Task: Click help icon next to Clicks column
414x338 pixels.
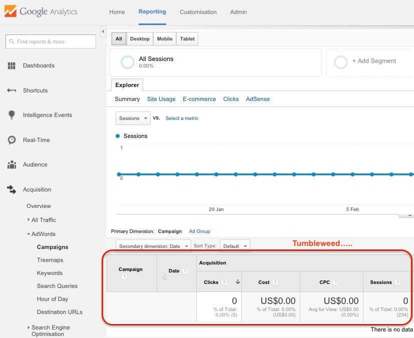Action: (224, 282)
